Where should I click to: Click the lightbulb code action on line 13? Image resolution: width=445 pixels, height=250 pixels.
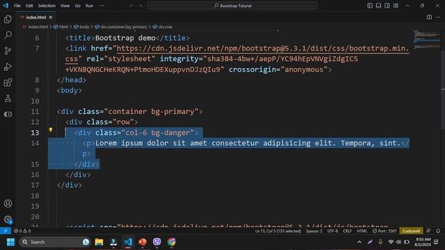[51, 130]
